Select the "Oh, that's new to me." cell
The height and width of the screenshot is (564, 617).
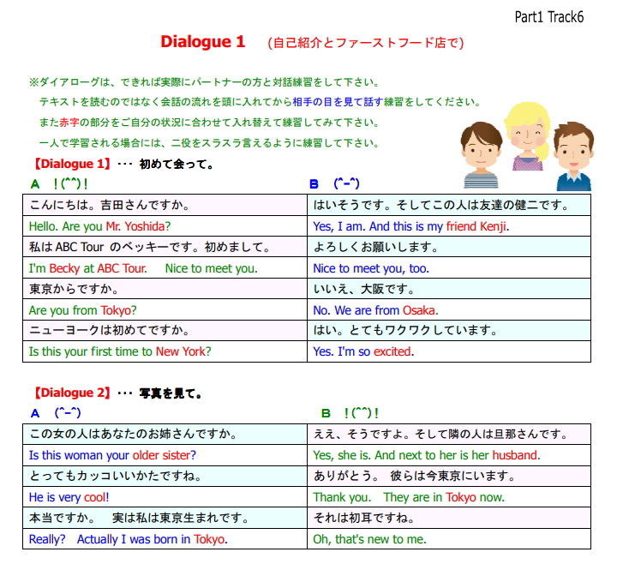click(369, 539)
